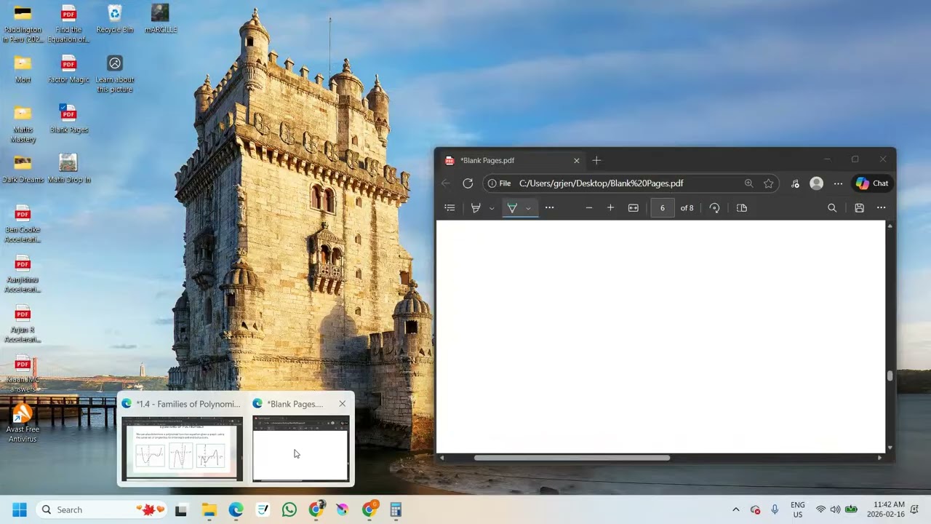Click the Fit to width button

tap(634, 208)
